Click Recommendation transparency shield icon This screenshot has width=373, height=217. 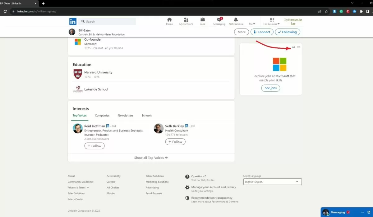point(187,198)
